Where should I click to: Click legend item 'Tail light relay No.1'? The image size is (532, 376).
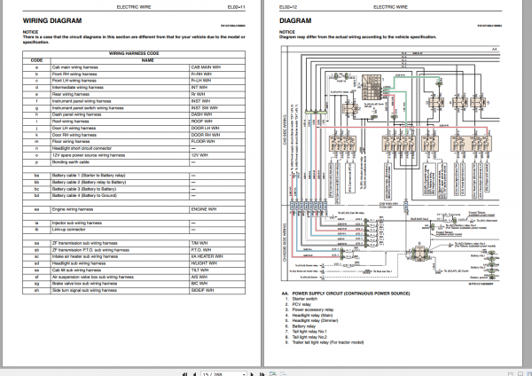(x=309, y=332)
